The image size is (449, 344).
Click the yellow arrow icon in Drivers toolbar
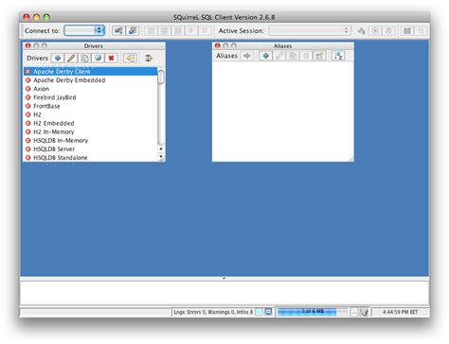(130, 58)
